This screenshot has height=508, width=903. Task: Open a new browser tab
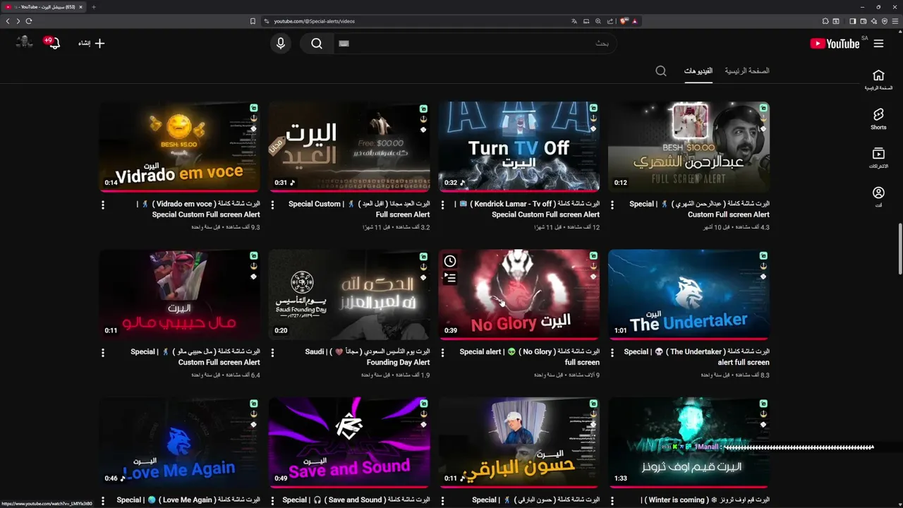tap(94, 7)
